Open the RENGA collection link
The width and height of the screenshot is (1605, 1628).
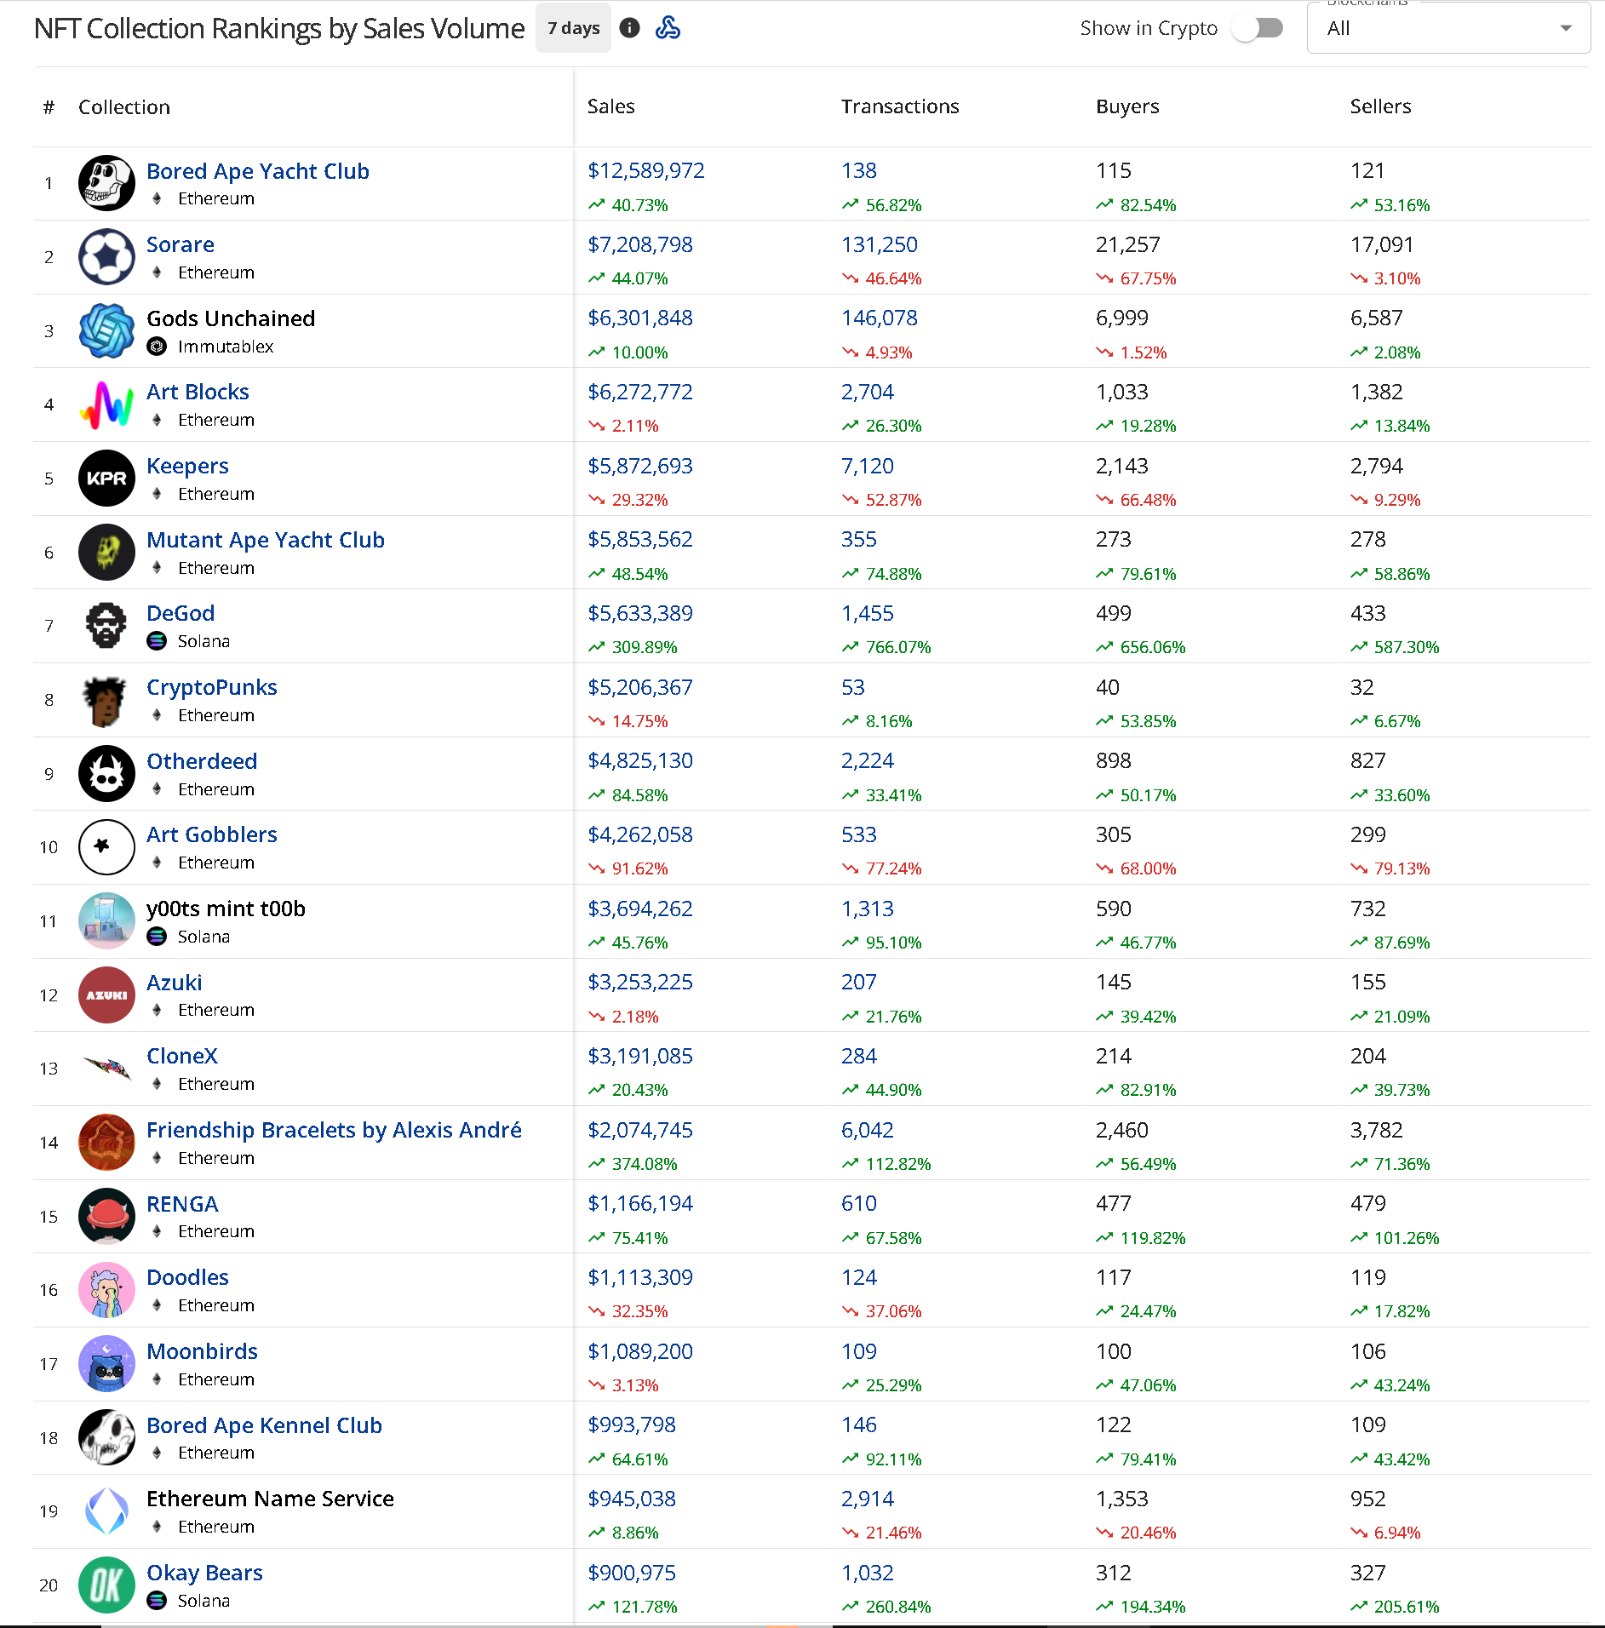[x=182, y=1204]
